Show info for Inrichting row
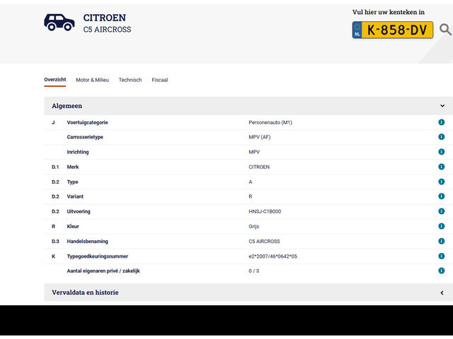This screenshot has height=339, width=453. coord(441,152)
